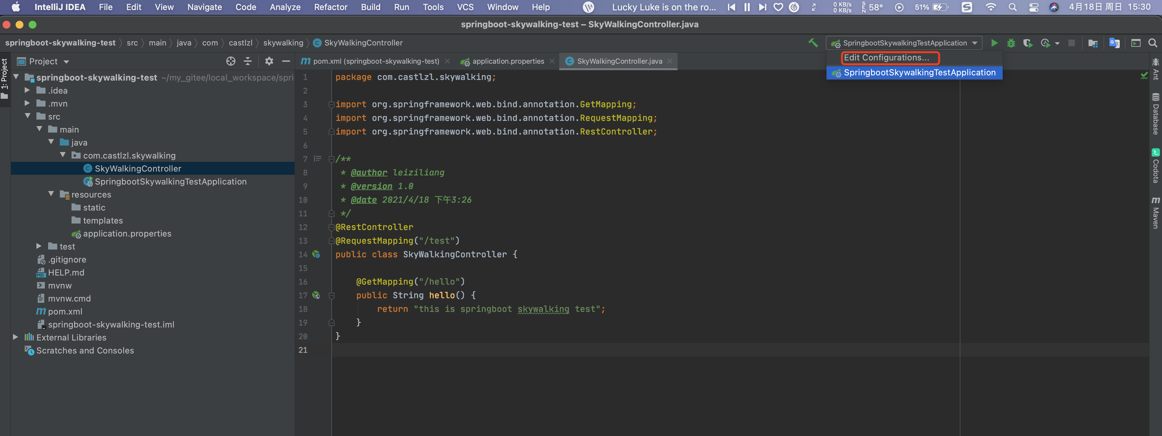Click Search Everywhere magnifier icon

click(x=1153, y=43)
